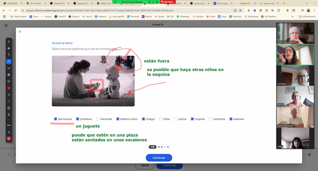Expand hidden bookmarks overflow chevron
The width and height of the screenshot is (318, 171).
pos(293,17)
